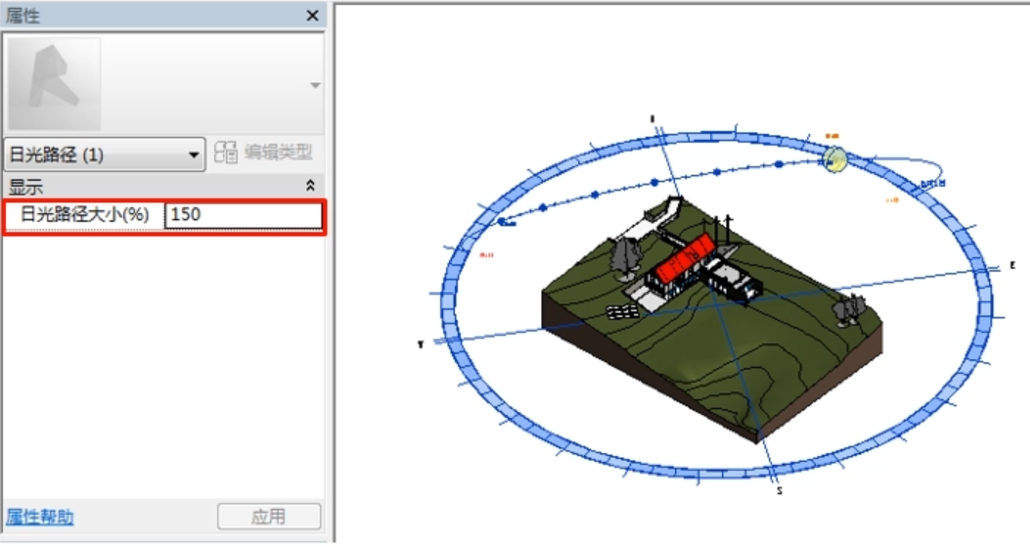Click the sun icon on the sun path
This screenshot has height=547, width=1030.
click(x=833, y=159)
